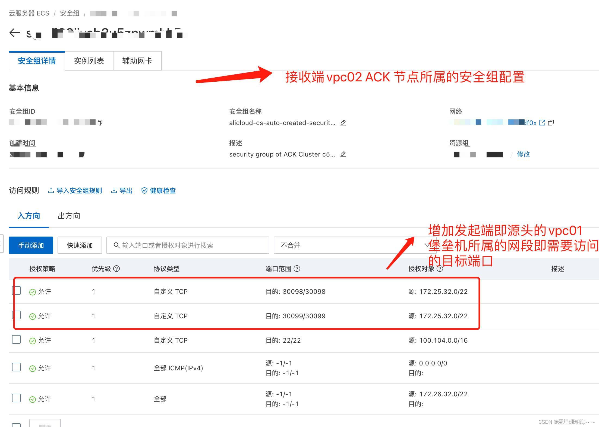
Task: Open the 不合并 merge dropdown
Action: click(x=355, y=245)
